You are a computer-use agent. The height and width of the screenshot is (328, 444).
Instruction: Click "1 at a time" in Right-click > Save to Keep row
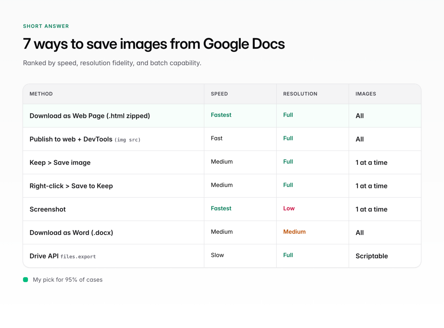(x=371, y=186)
